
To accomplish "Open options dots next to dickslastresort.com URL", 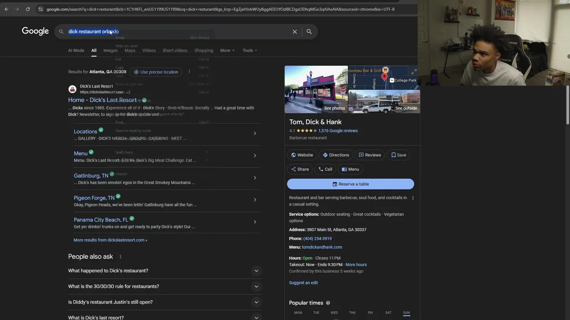I will [x=129, y=92].
